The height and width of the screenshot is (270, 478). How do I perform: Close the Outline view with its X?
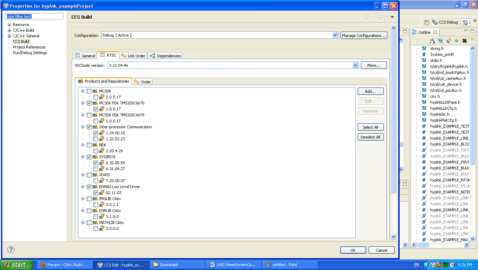(435, 32)
